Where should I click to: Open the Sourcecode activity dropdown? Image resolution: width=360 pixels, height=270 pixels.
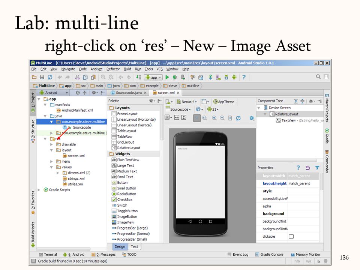click(178, 109)
